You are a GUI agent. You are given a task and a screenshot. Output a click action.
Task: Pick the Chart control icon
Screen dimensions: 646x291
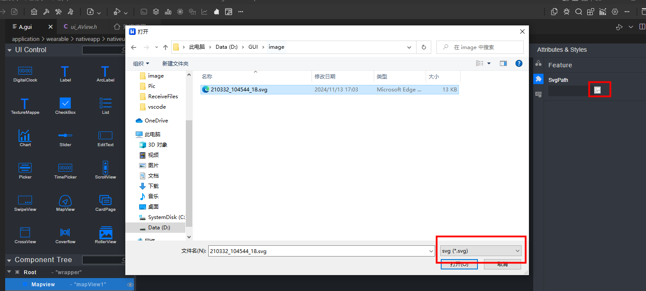25,136
